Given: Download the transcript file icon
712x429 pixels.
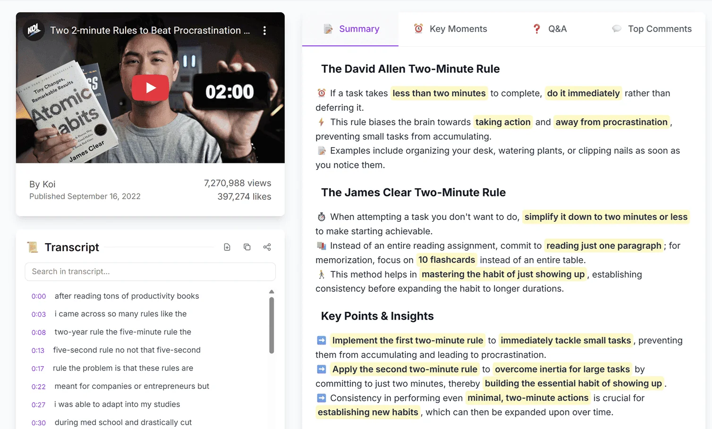Looking at the screenshot, I should point(227,247).
